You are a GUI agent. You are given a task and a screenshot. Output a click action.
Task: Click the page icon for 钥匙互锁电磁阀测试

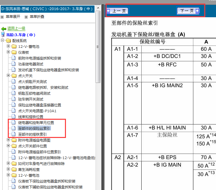click(x=14, y=93)
